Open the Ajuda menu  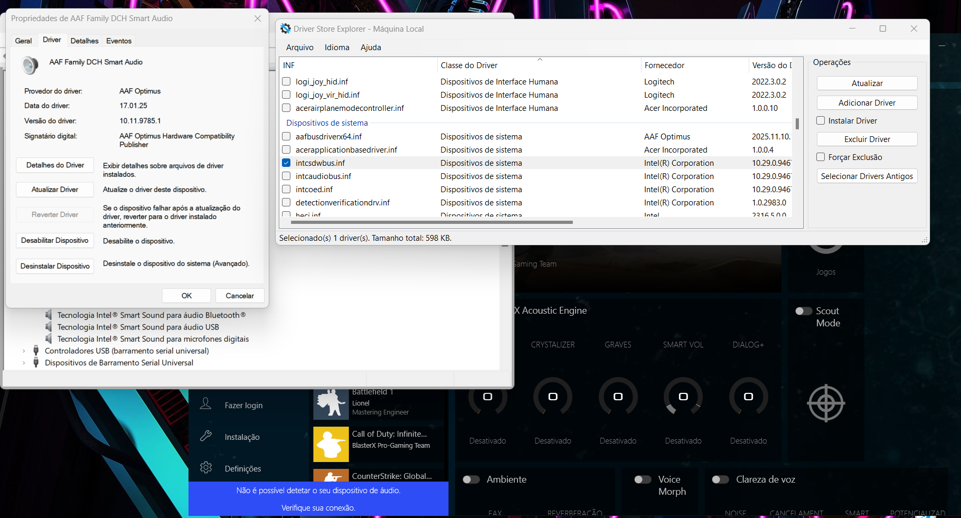(x=371, y=47)
